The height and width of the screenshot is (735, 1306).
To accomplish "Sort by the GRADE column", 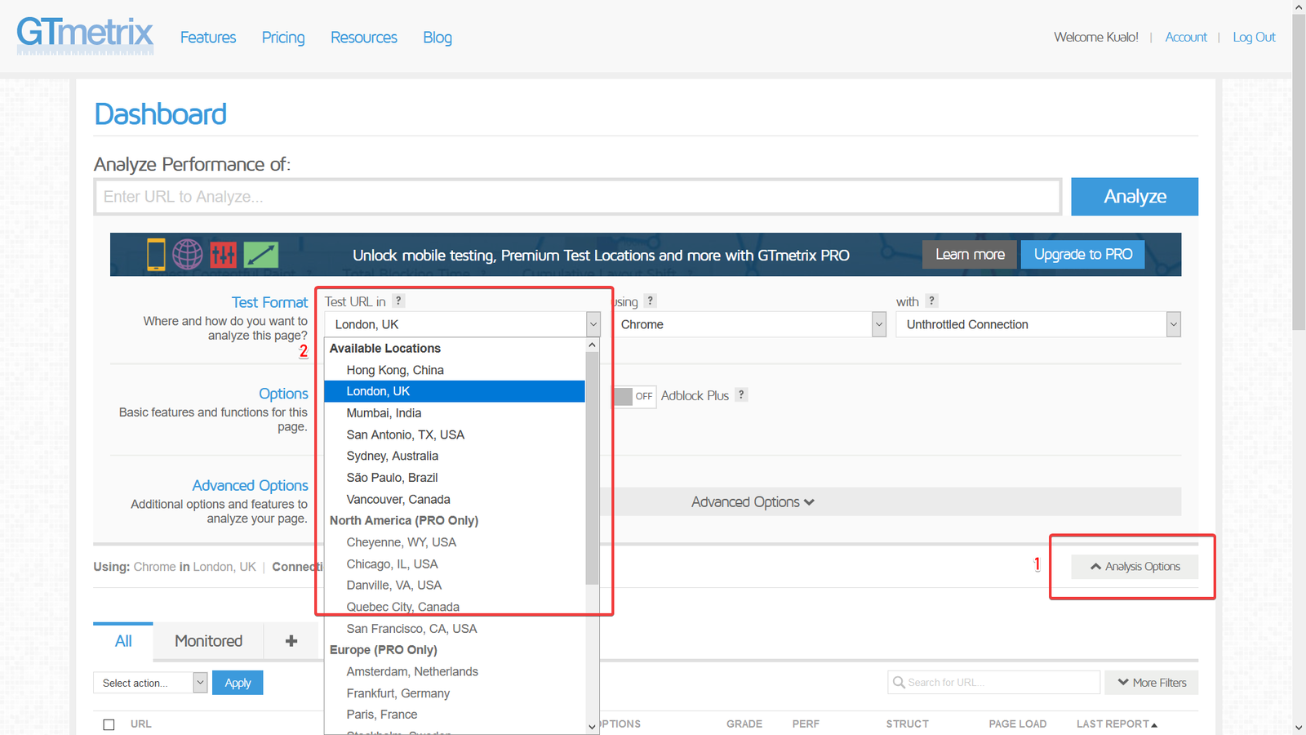I will (744, 724).
